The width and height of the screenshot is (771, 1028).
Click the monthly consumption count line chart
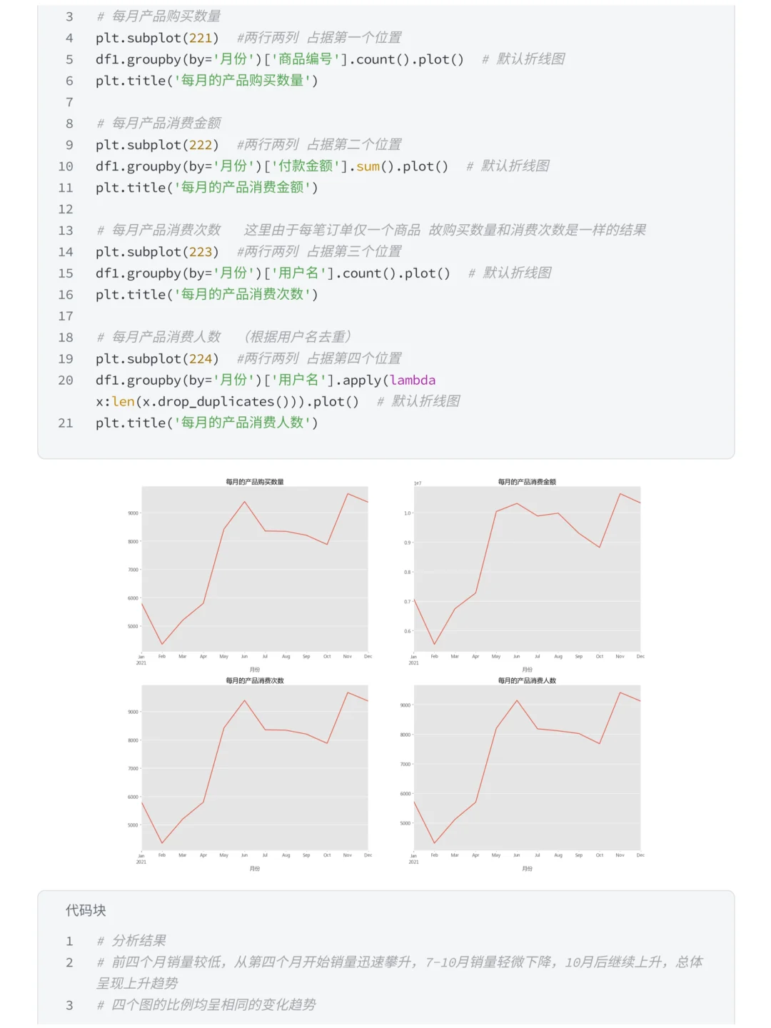[x=255, y=767]
